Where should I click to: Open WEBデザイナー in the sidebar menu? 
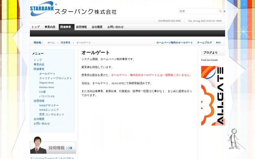(x=49, y=105)
